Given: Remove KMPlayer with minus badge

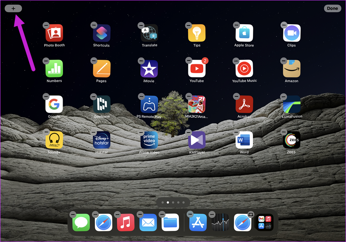Looking at the screenshot, I should [188, 133].
